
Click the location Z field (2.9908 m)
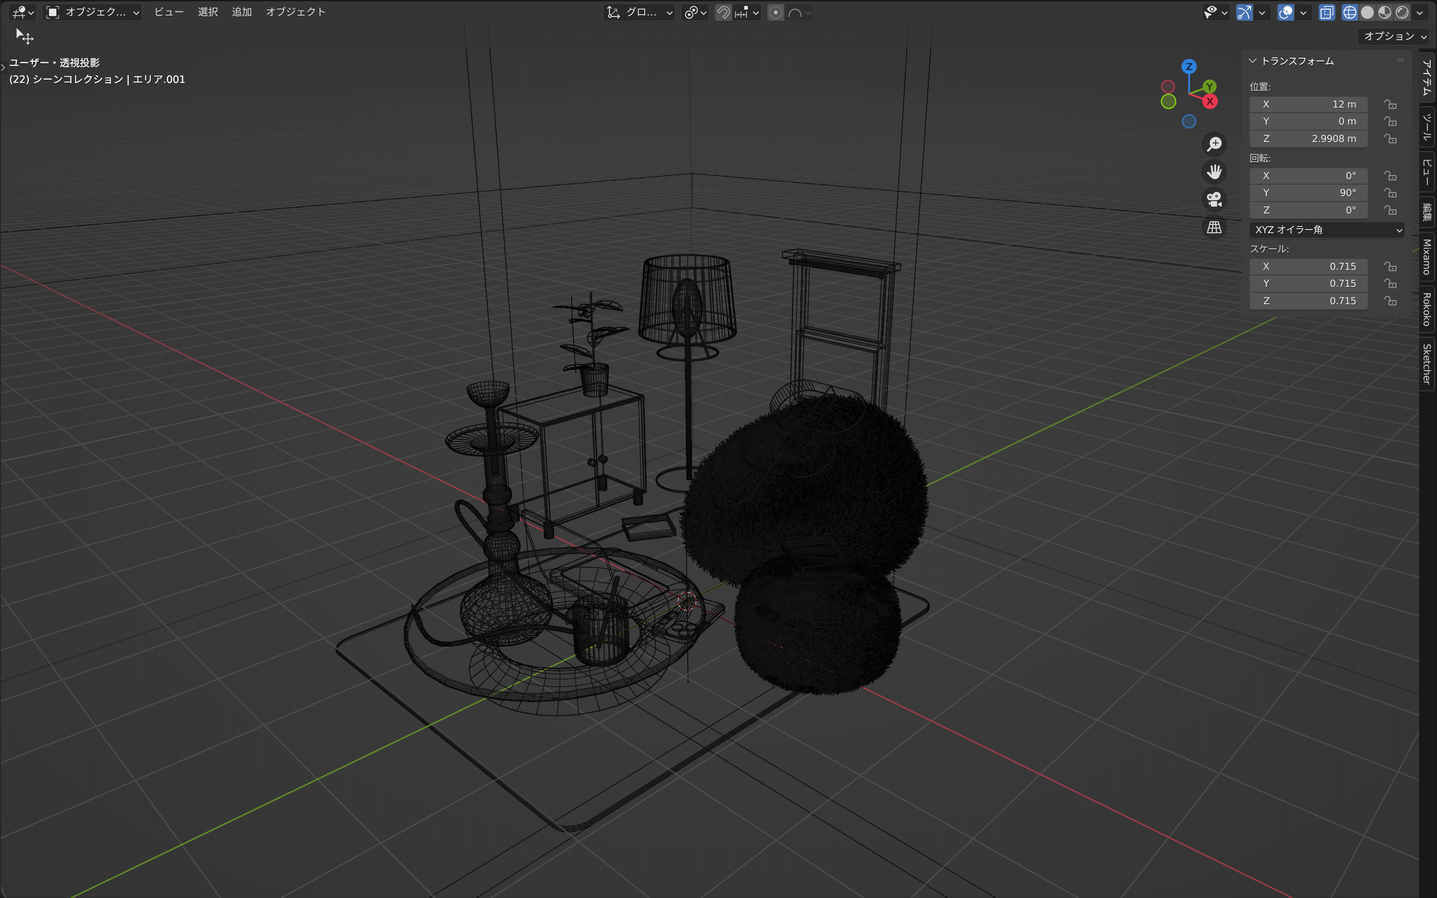tap(1308, 138)
